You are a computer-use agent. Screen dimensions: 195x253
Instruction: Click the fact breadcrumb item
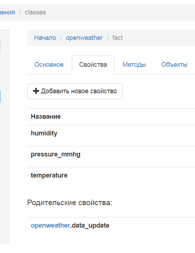coord(118,38)
